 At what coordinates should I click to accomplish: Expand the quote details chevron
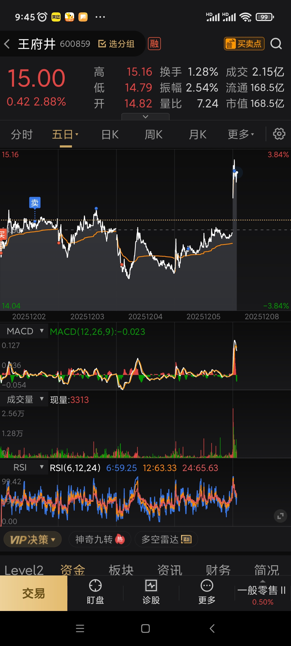145,117
